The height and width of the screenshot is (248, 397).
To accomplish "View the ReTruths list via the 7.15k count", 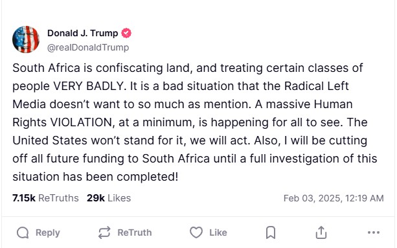I will [x=24, y=198].
